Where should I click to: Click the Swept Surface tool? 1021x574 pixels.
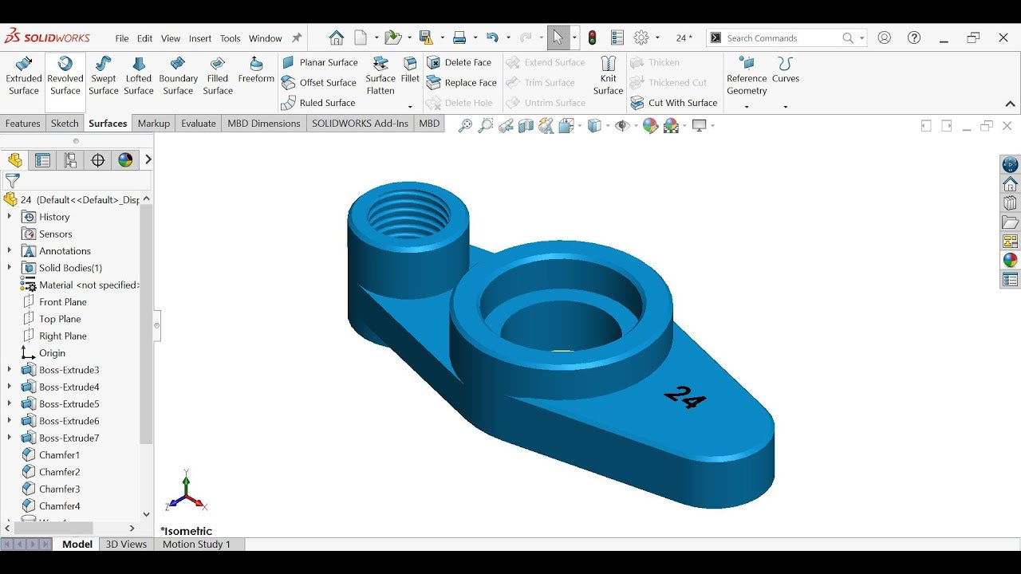[x=103, y=76]
